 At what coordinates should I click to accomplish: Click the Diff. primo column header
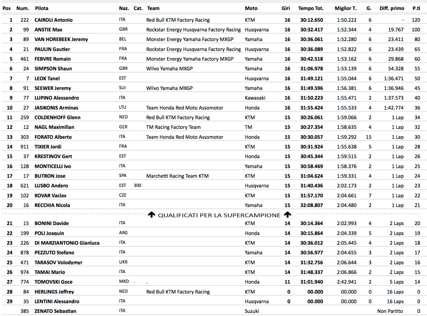click(392, 8)
